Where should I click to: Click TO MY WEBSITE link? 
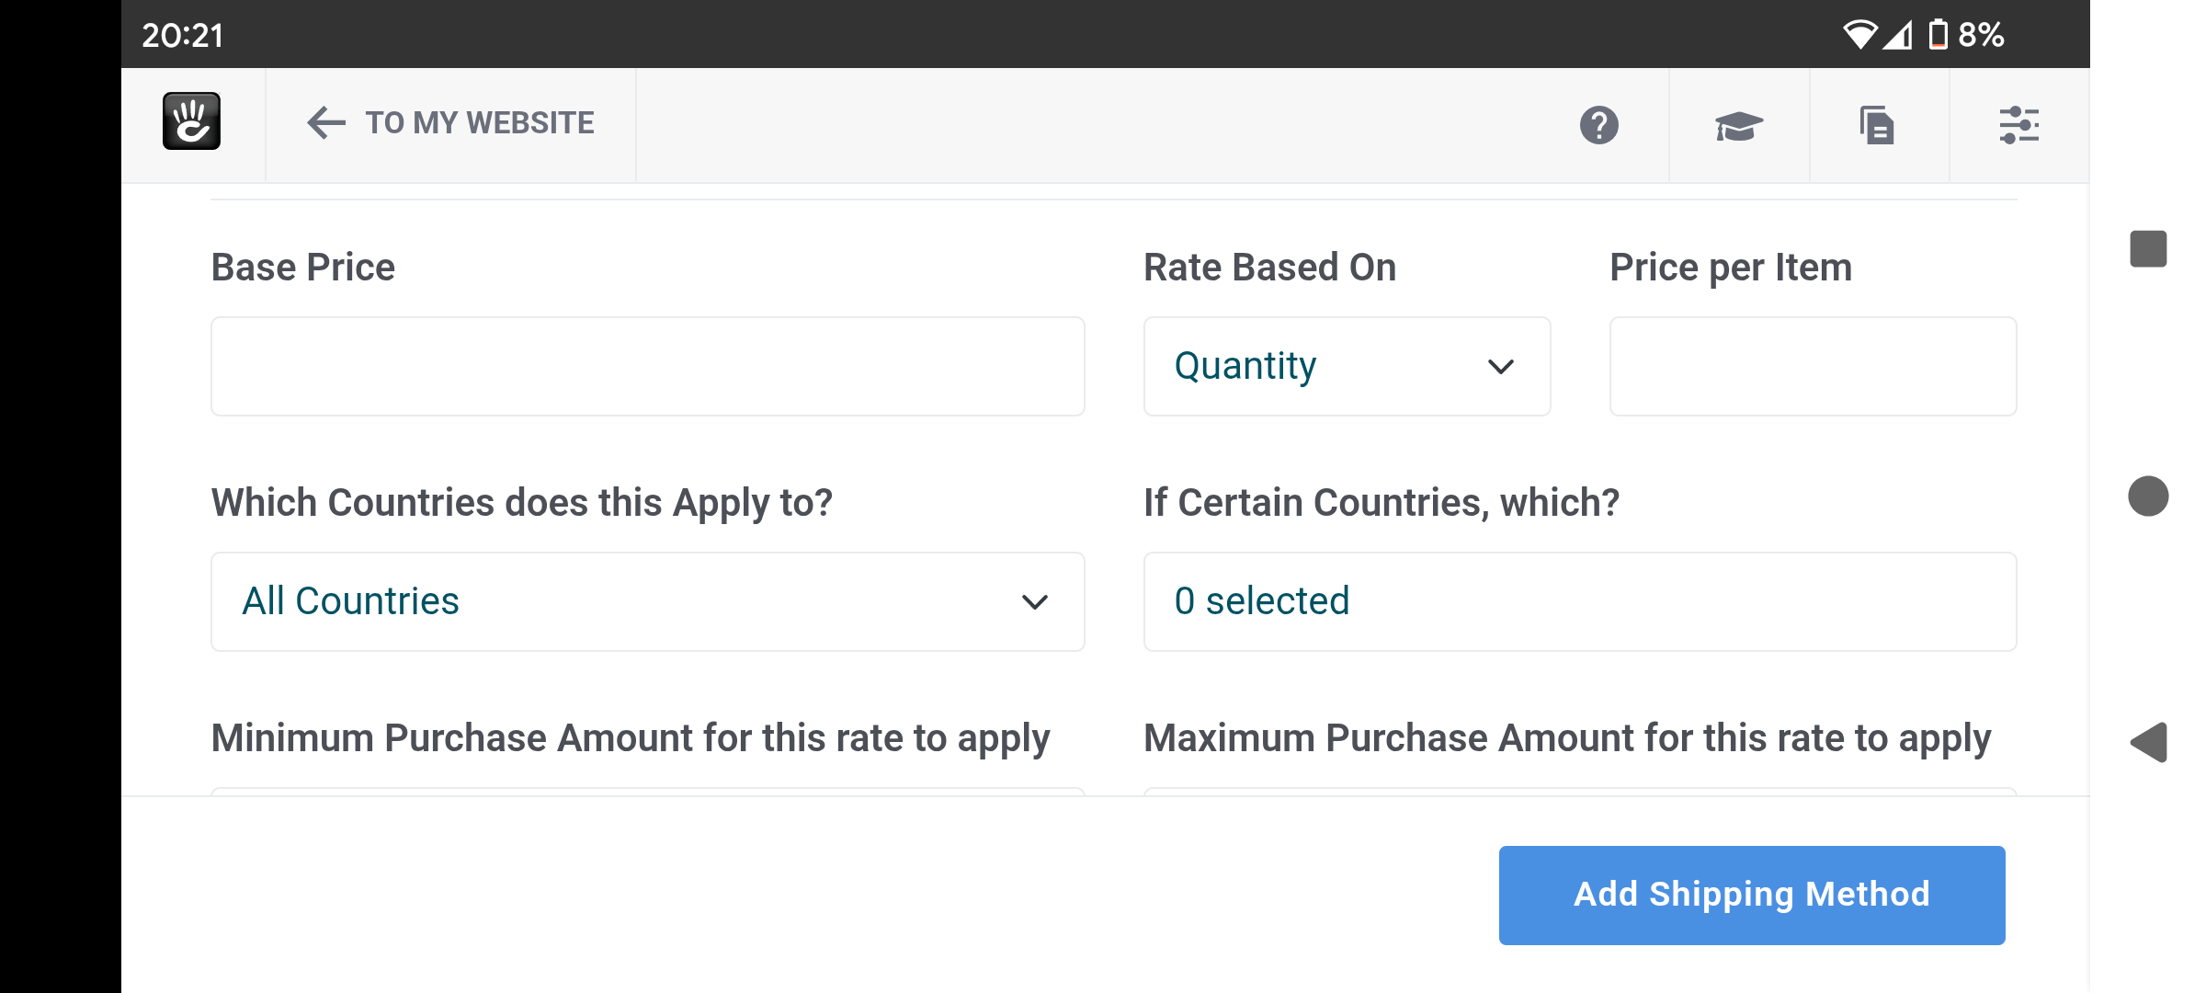tap(479, 122)
